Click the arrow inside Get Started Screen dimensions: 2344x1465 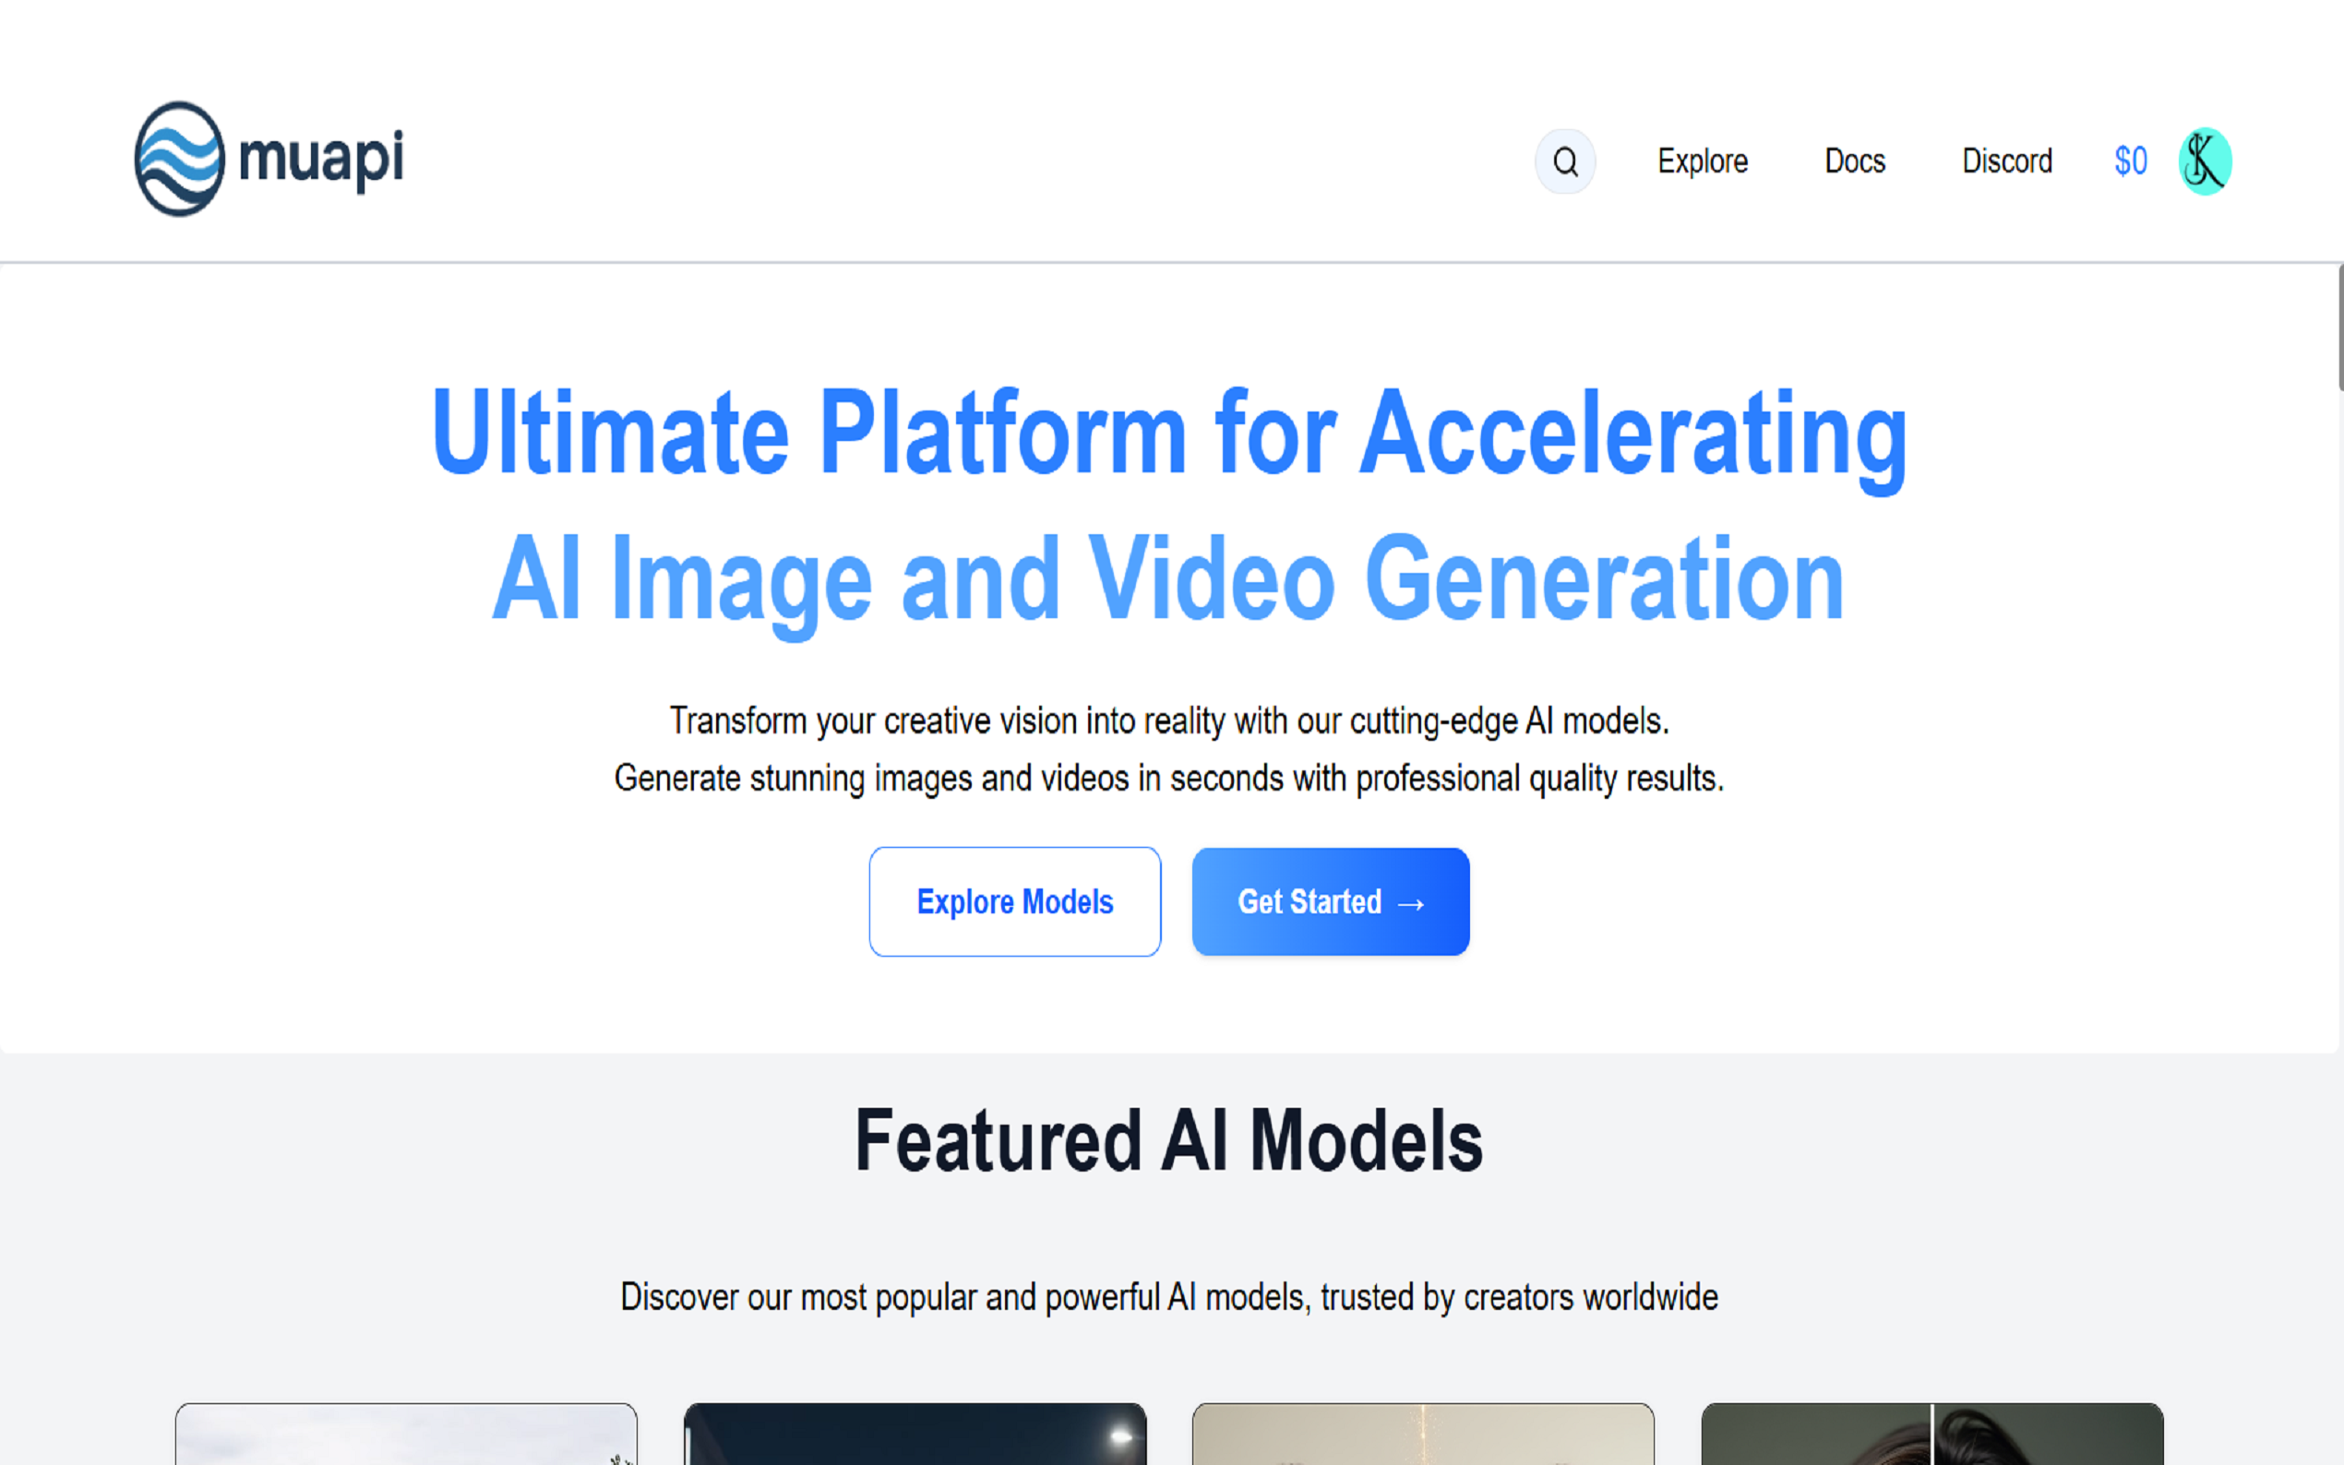tap(1411, 904)
